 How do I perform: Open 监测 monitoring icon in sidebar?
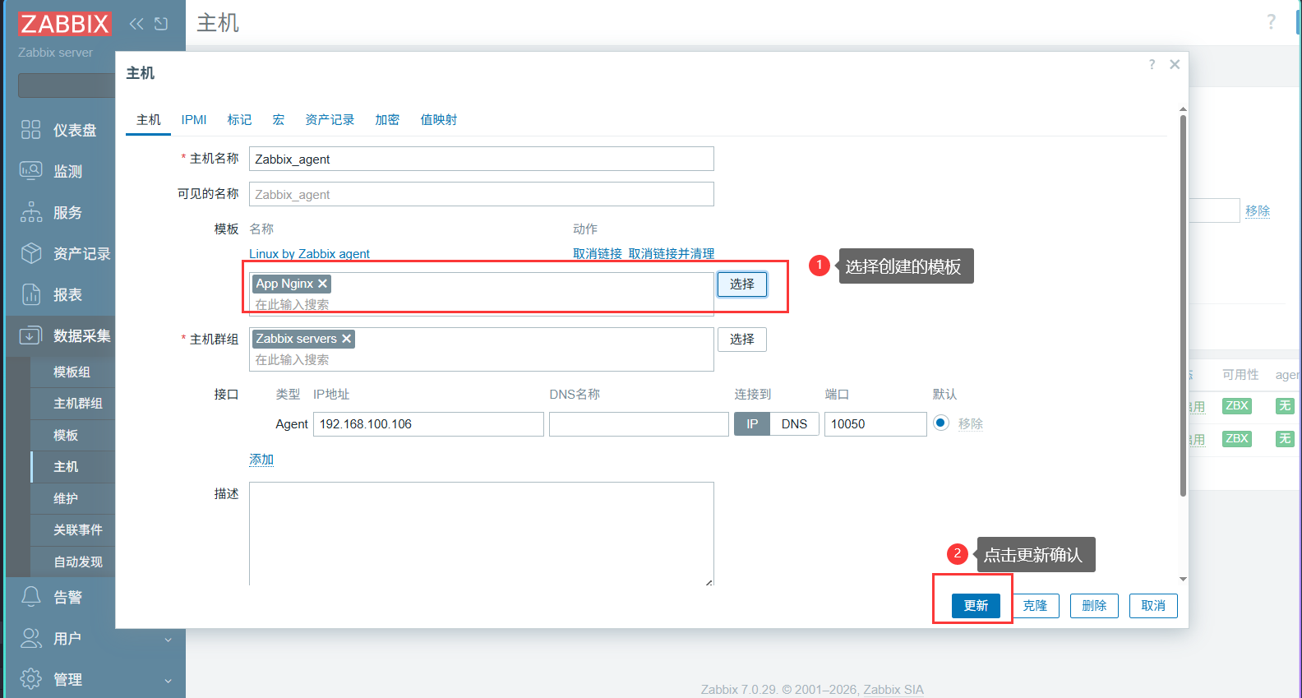(x=31, y=171)
